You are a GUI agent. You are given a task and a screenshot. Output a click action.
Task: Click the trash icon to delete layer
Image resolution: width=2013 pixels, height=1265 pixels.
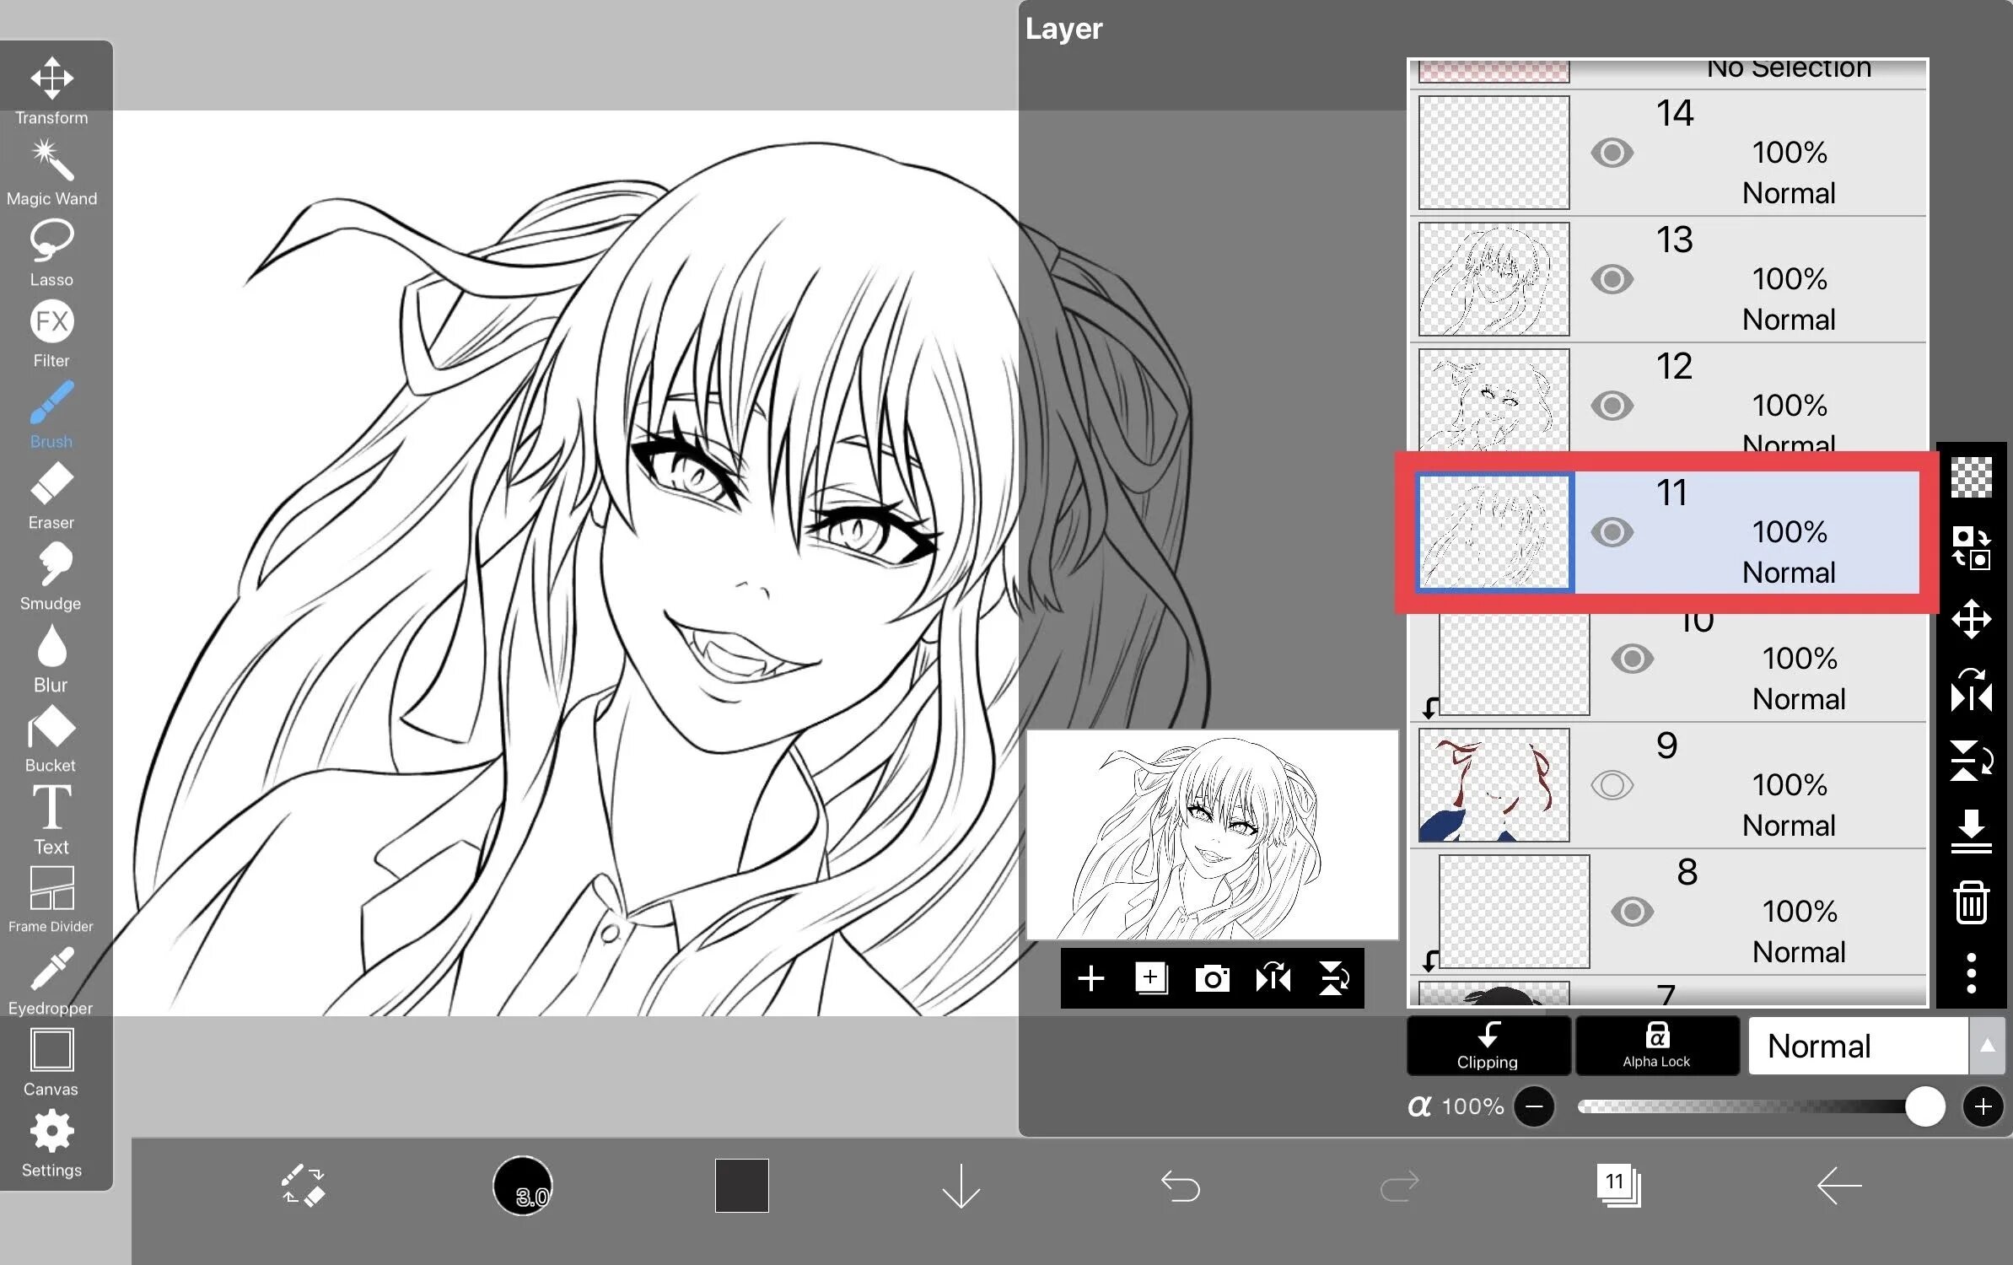click(x=1971, y=902)
